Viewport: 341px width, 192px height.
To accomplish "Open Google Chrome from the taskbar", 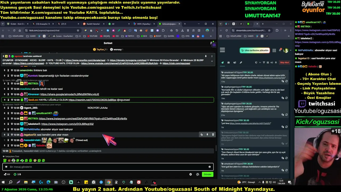I will tap(109, 182).
